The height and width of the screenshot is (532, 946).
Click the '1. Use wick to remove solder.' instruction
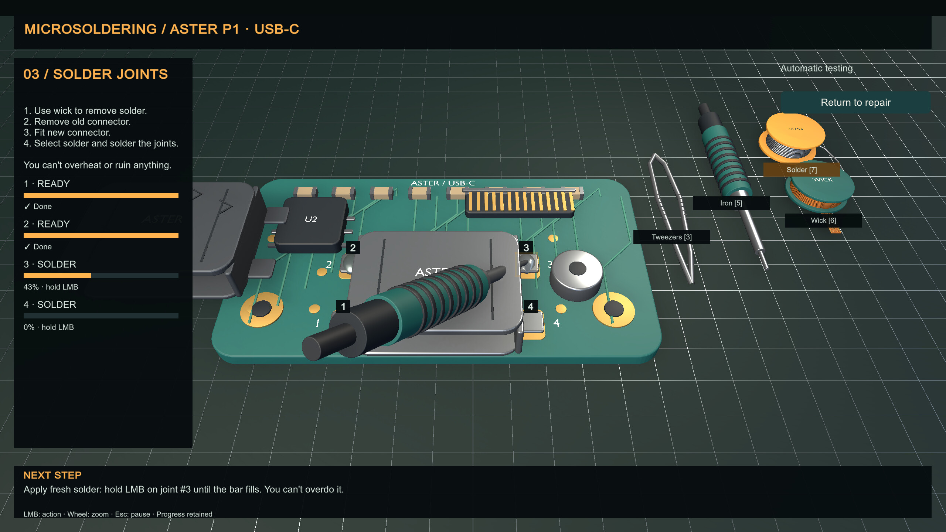85,111
